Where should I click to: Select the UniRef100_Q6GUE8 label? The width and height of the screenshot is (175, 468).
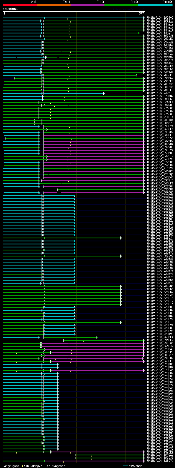[x=160, y=66]
